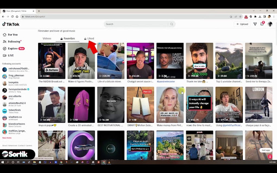Screen dimensions: 277x173
Task: Open the LIVE section
Action: click(x=8, y=55)
